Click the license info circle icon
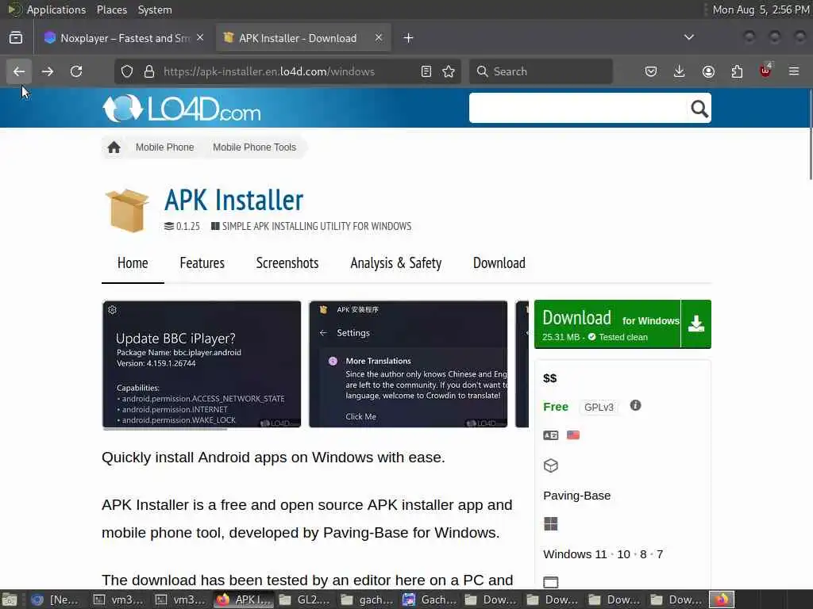The width and height of the screenshot is (813, 609). 636,405
